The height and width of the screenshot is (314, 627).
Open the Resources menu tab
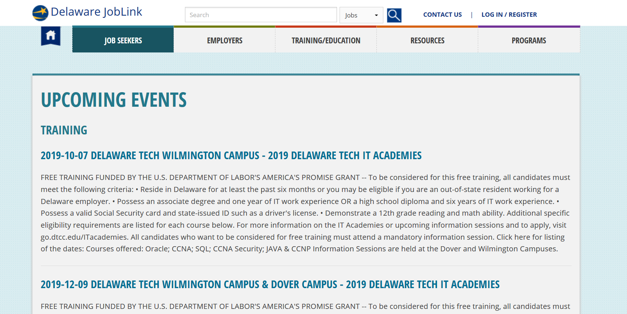pyautogui.click(x=427, y=40)
